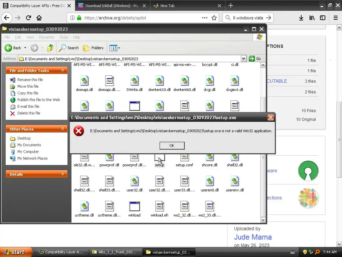Image resolution: width=342 pixels, height=257 pixels.
Task: Open My Computer under Other Places
Action: click(28, 152)
